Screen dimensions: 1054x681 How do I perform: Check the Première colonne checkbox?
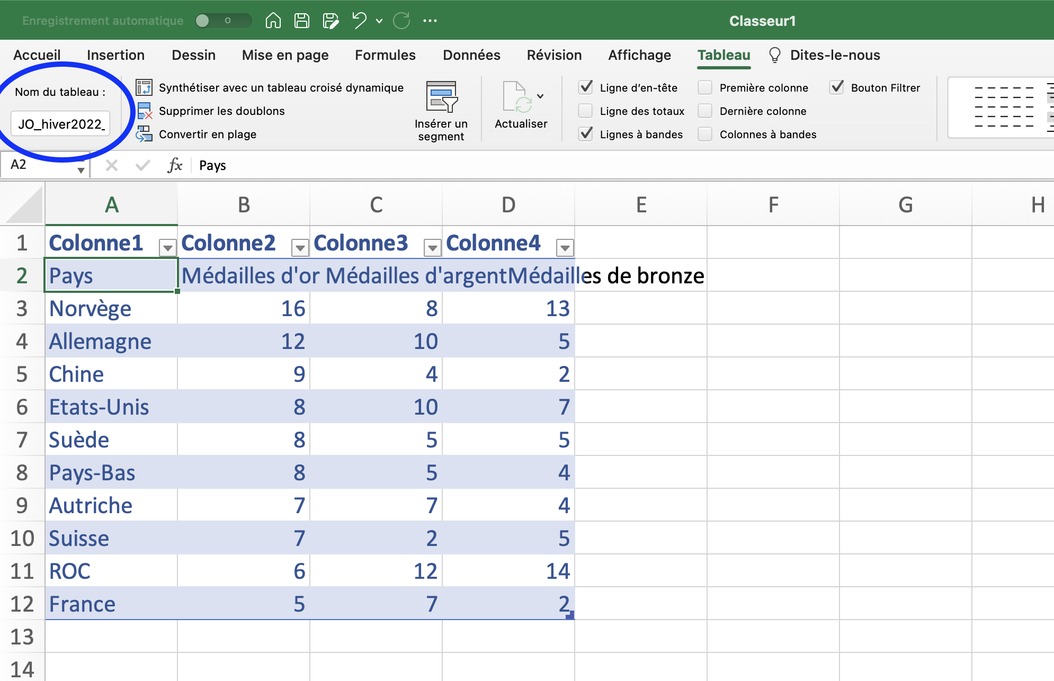pyautogui.click(x=705, y=87)
